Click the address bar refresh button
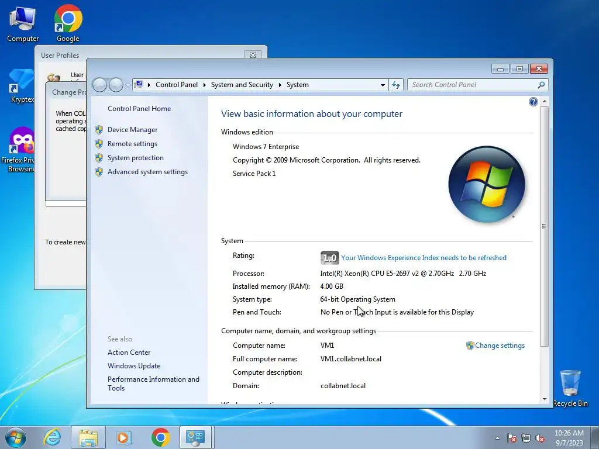This screenshot has width=599, height=449. click(396, 85)
